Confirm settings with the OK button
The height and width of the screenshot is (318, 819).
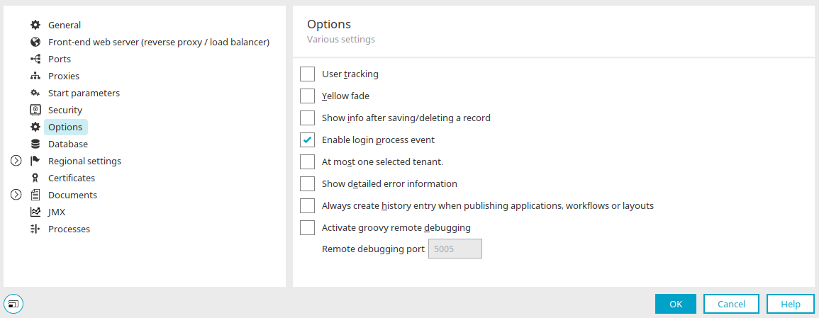tap(676, 304)
